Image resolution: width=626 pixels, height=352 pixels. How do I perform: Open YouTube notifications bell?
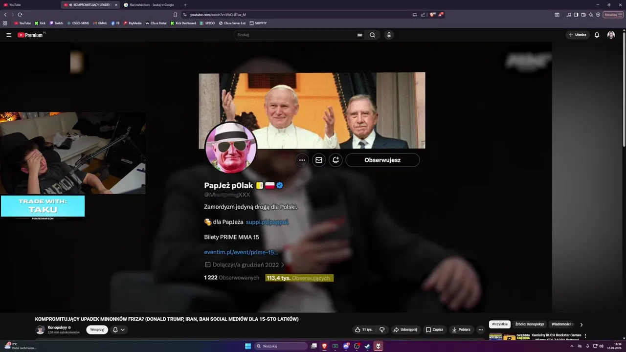[x=597, y=35]
